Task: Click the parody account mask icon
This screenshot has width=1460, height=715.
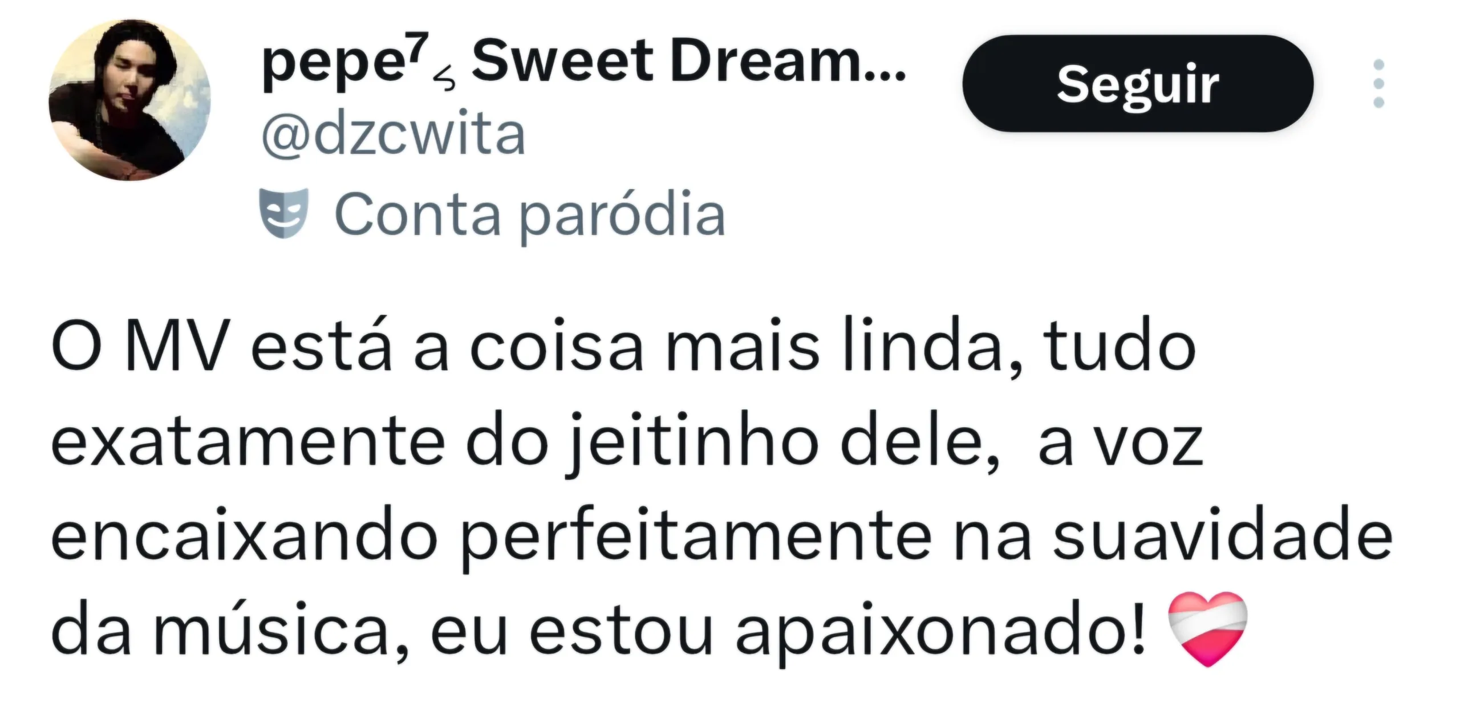Action: click(284, 214)
